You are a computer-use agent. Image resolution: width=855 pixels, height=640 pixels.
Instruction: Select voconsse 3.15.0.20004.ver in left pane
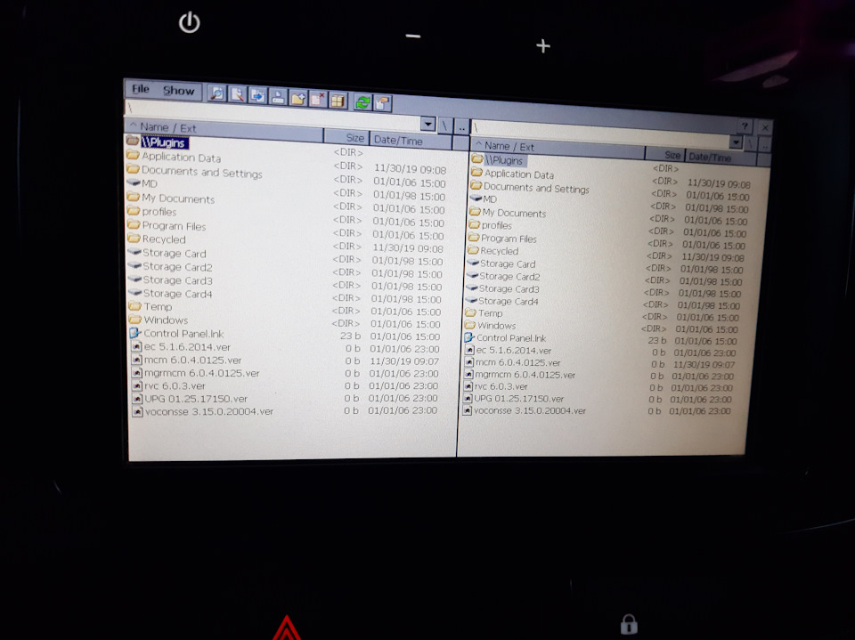(x=203, y=411)
